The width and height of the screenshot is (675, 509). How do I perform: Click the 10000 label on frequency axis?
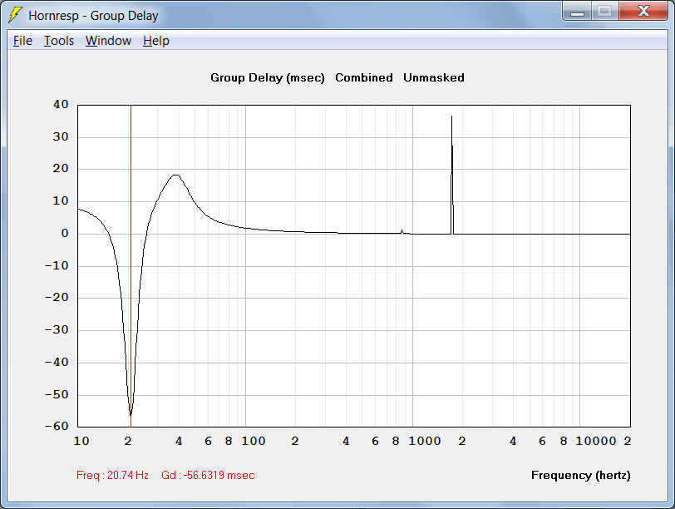(596, 441)
